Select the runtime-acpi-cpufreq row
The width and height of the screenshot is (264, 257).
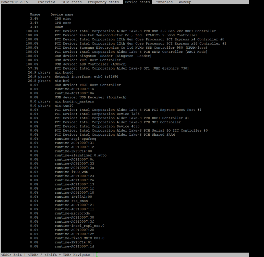pos(63,139)
